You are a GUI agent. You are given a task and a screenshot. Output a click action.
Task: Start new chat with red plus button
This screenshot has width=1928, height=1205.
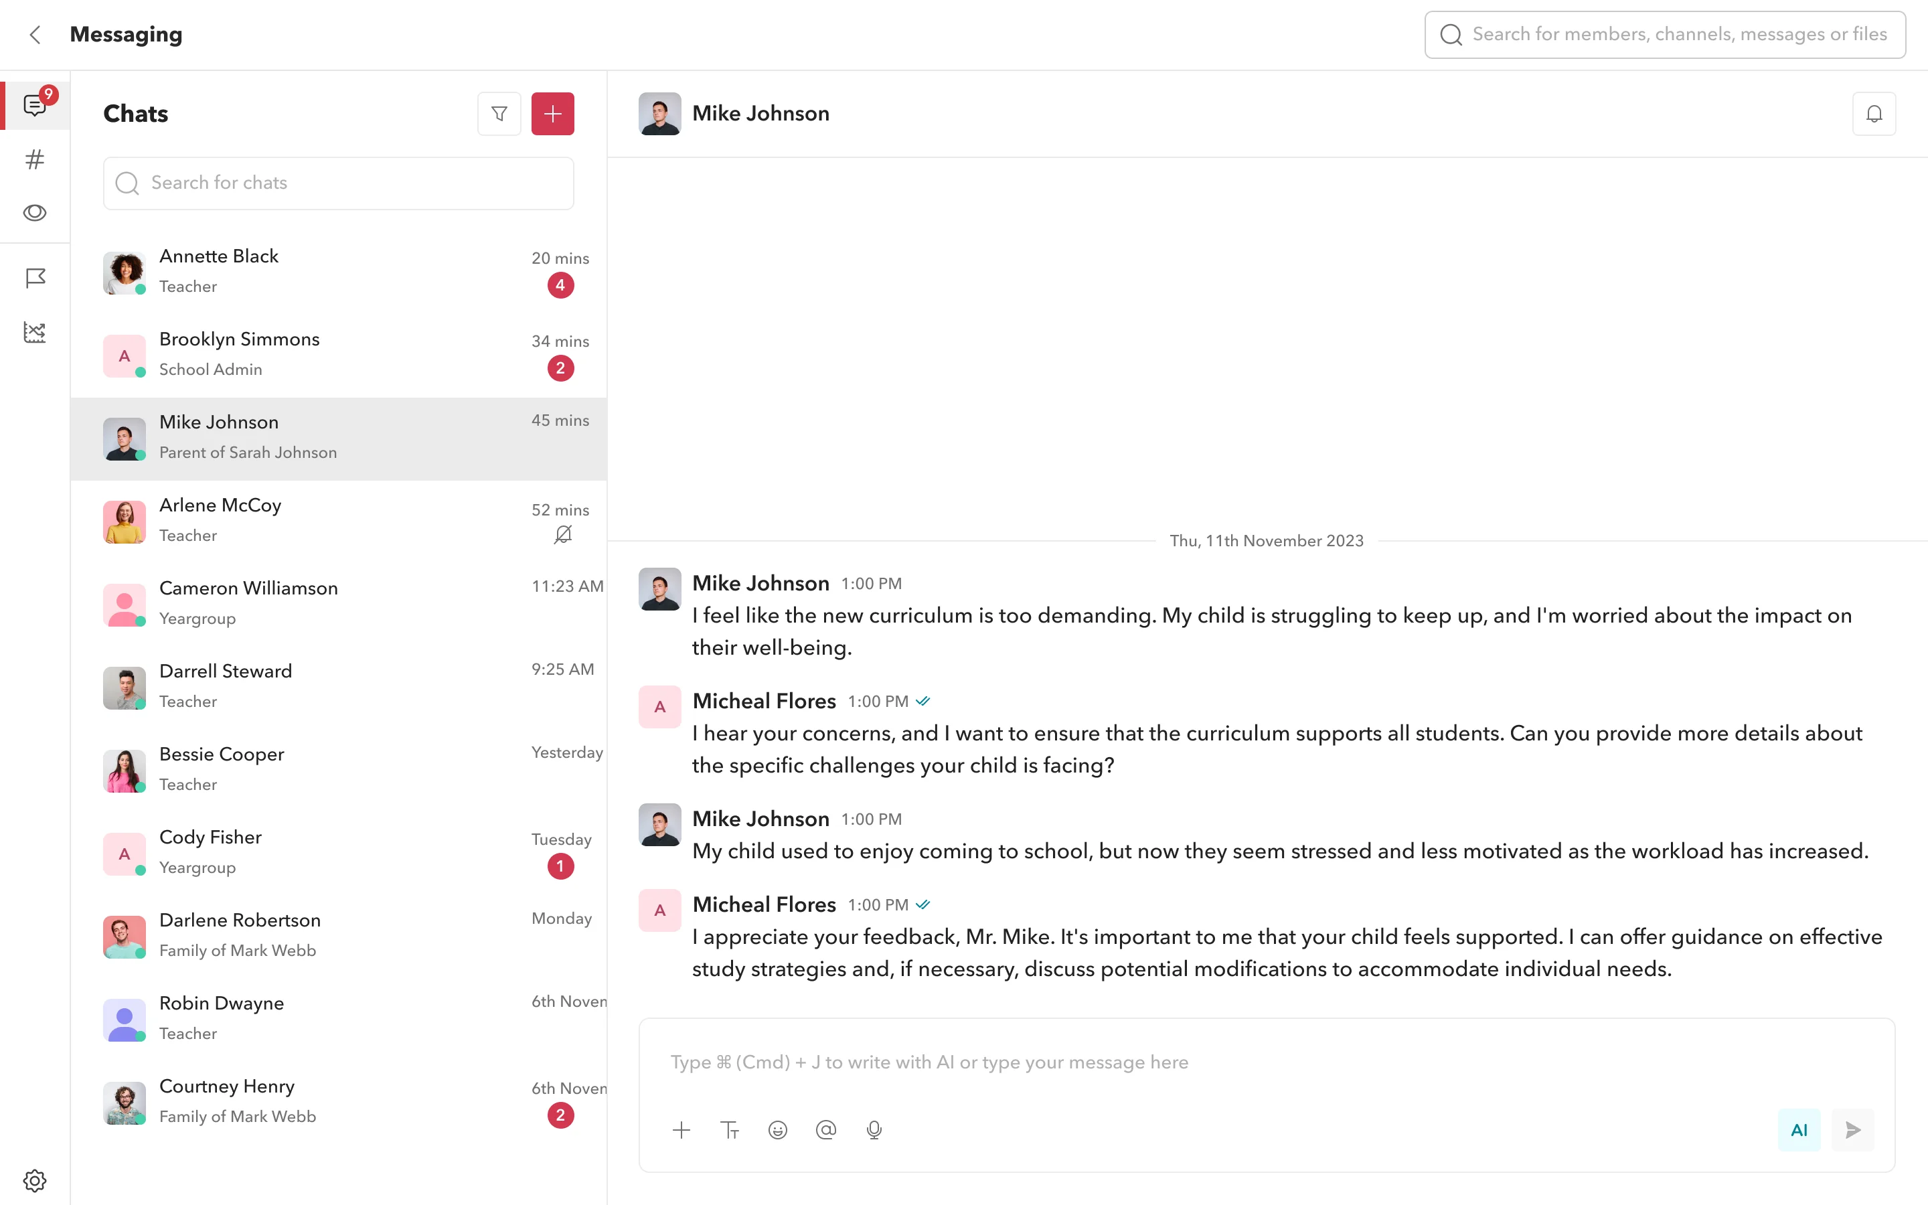[x=553, y=114]
